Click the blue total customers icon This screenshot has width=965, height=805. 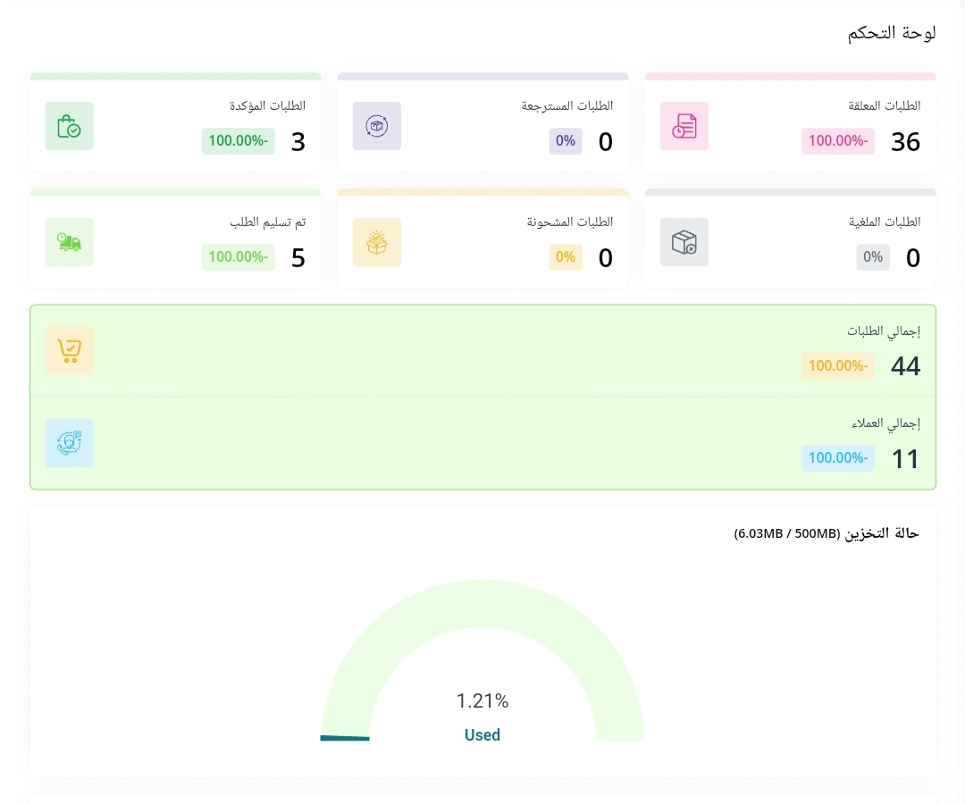click(x=69, y=443)
